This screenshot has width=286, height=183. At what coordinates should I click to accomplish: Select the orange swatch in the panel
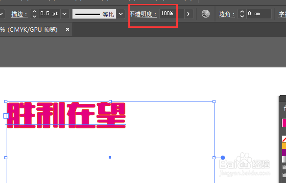[x=284, y=145]
